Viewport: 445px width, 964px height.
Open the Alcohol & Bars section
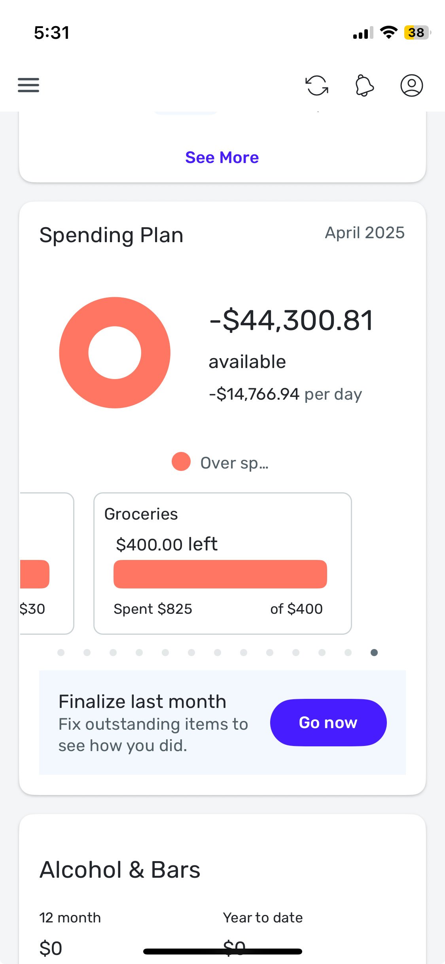[x=120, y=870]
